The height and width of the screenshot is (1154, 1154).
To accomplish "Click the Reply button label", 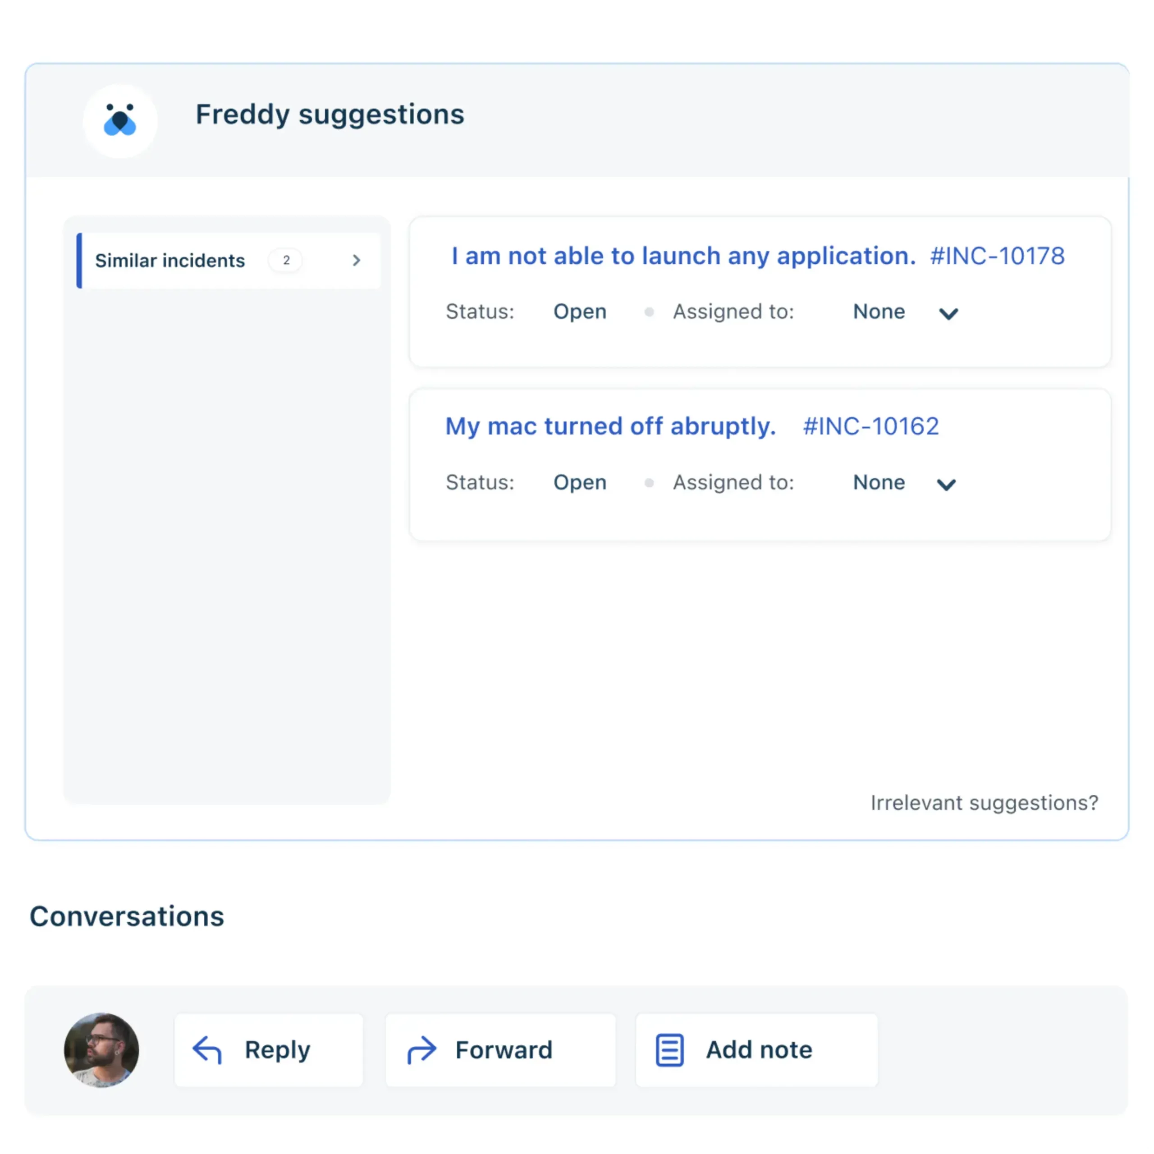I will click(x=278, y=1050).
